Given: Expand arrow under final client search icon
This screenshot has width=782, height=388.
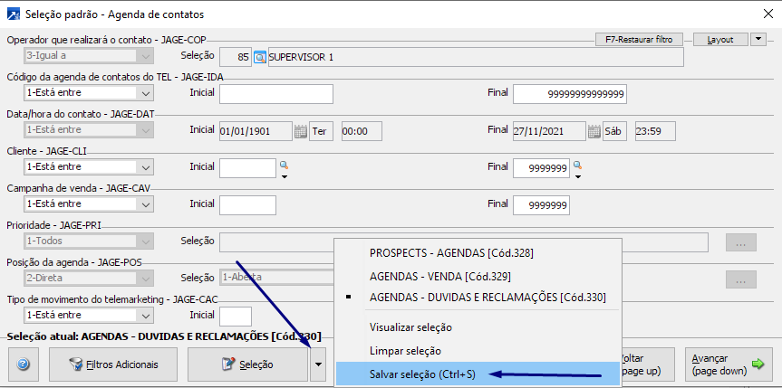Looking at the screenshot, I should [578, 176].
